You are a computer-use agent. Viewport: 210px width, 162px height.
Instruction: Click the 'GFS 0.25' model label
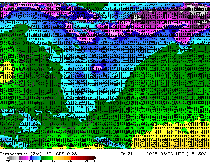(66, 154)
